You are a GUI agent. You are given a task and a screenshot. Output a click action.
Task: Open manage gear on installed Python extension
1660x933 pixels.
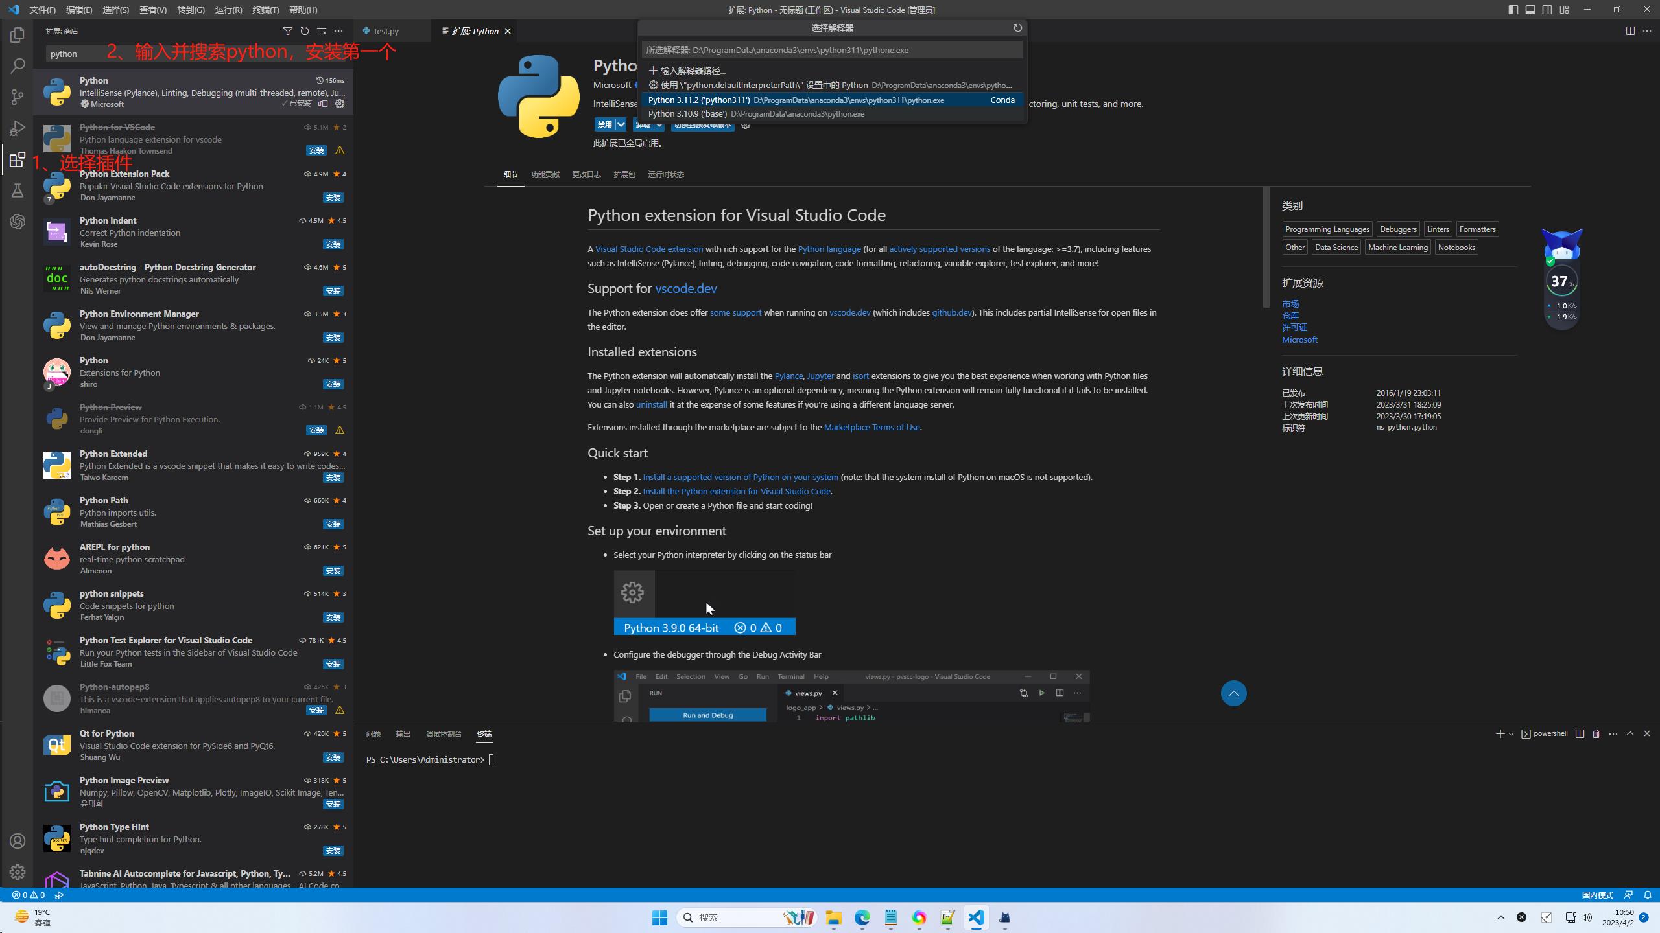(x=340, y=104)
